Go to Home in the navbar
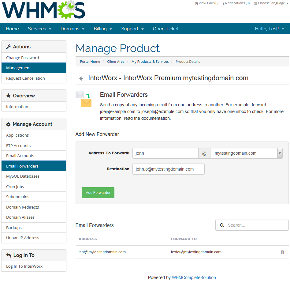The width and height of the screenshot is (290, 283). (12, 29)
